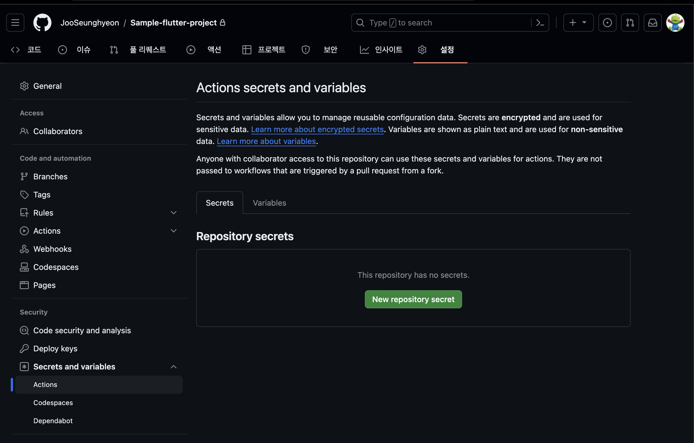Expand the Actions sidebar section
Image resolution: width=694 pixels, height=443 pixels.
(173, 231)
